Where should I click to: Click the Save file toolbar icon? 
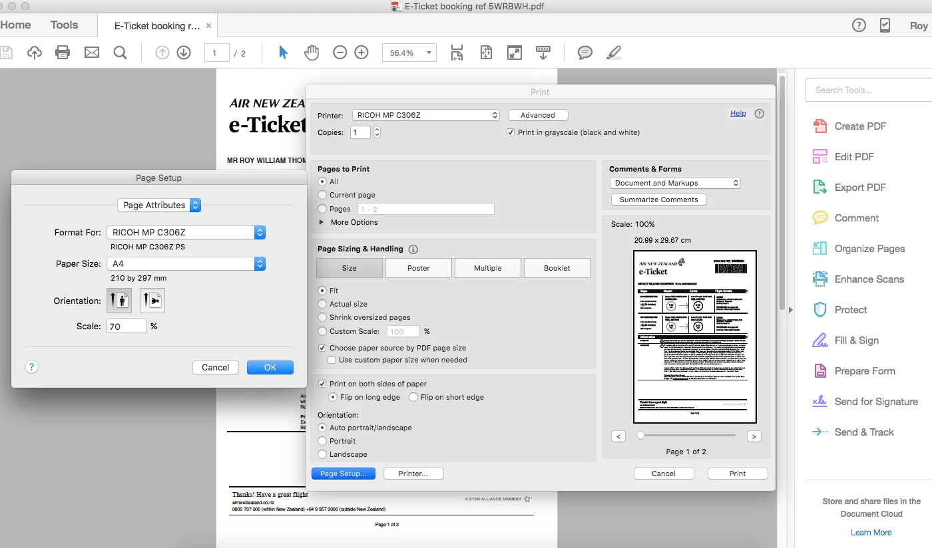5,53
